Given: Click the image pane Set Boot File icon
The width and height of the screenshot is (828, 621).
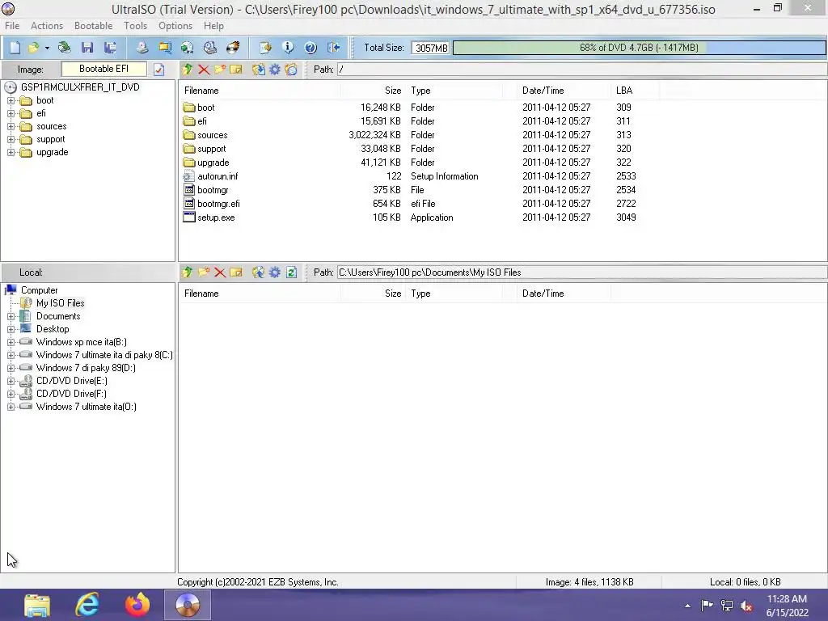Looking at the screenshot, I should [x=291, y=70].
